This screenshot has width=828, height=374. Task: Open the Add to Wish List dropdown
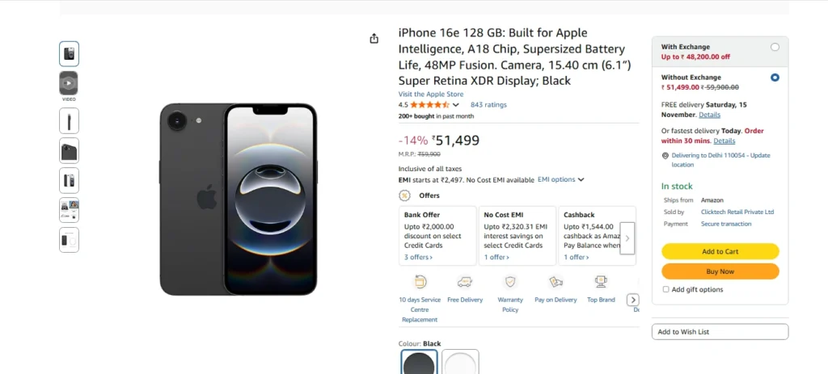click(x=720, y=332)
